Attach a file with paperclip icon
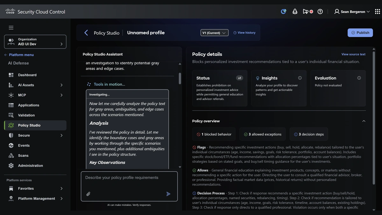The image size is (382, 215). (88, 194)
